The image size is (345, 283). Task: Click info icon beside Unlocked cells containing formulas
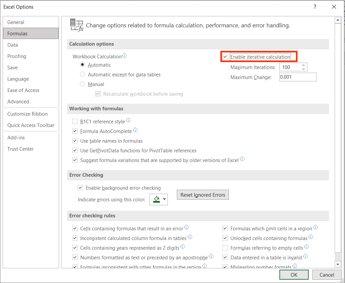[311, 237]
